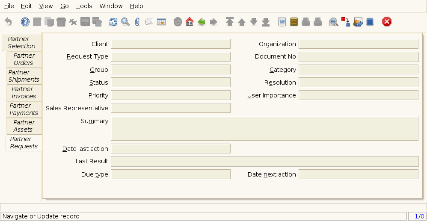
Task: Switch to the Partner Invoices tab
Action: pyautogui.click(x=24, y=92)
